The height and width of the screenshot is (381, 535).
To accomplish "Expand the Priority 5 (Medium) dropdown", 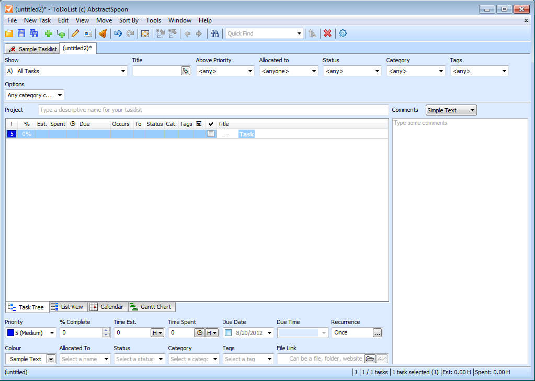I will [x=52, y=333].
